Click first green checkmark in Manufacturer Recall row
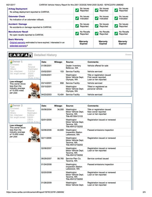The height and width of the screenshot is (197, 152). [x=77, y=33]
